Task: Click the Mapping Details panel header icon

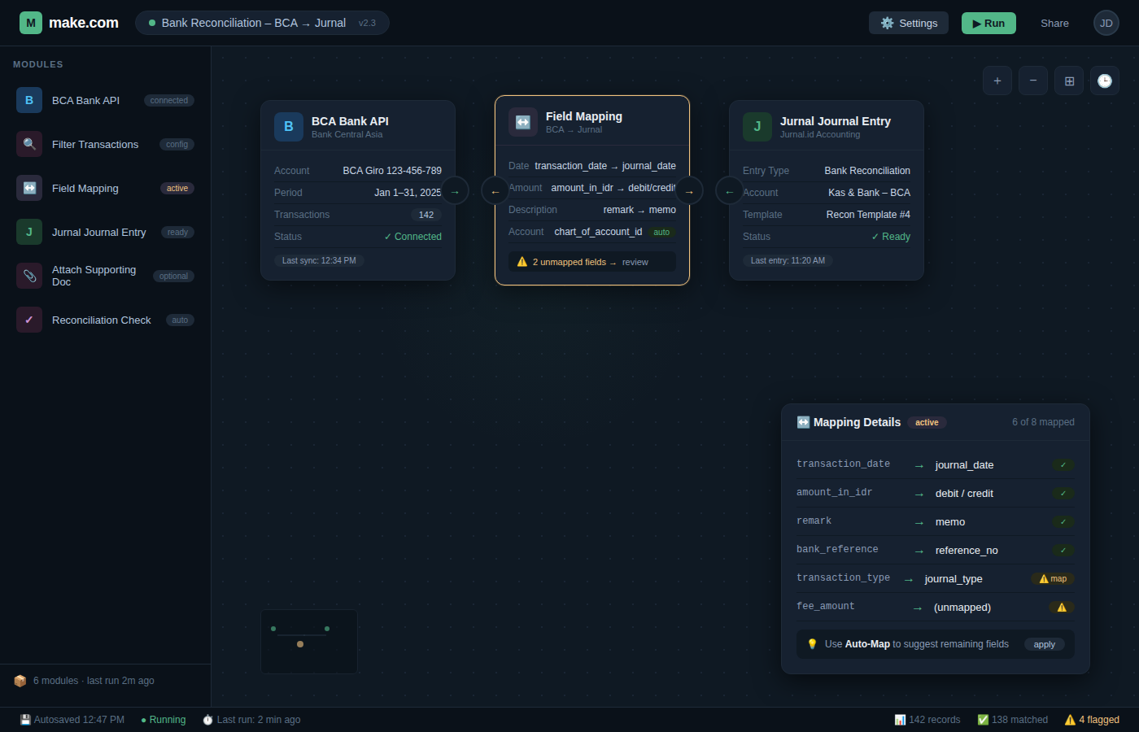Action: pos(803,422)
